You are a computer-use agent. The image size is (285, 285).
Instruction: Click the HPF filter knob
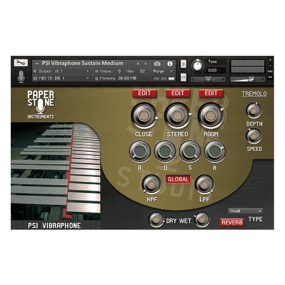pos(152,184)
